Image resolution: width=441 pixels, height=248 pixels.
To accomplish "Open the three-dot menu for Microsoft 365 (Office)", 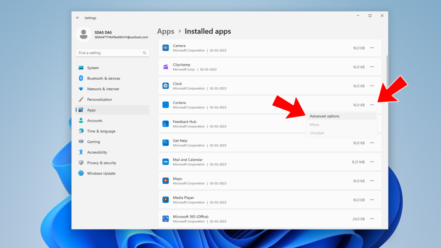I will pos(372,219).
